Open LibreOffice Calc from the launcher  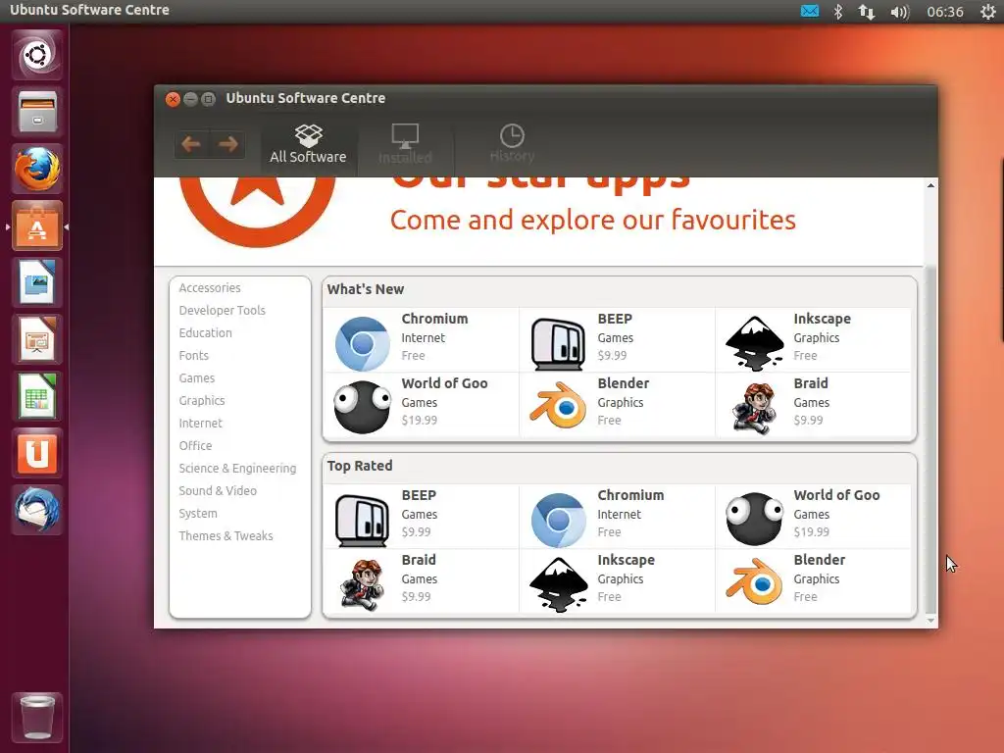coord(36,396)
